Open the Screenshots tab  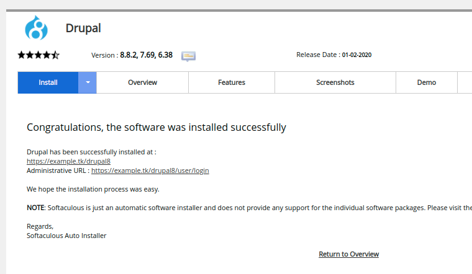pyautogui.click(x=335, y=82)
